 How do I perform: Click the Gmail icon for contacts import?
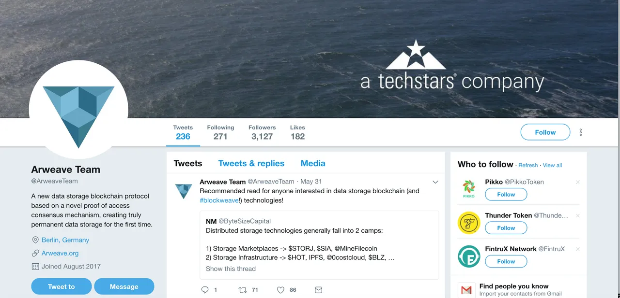466,290
